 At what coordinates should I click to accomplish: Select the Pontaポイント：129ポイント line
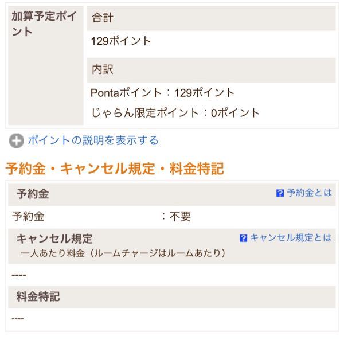163,92
